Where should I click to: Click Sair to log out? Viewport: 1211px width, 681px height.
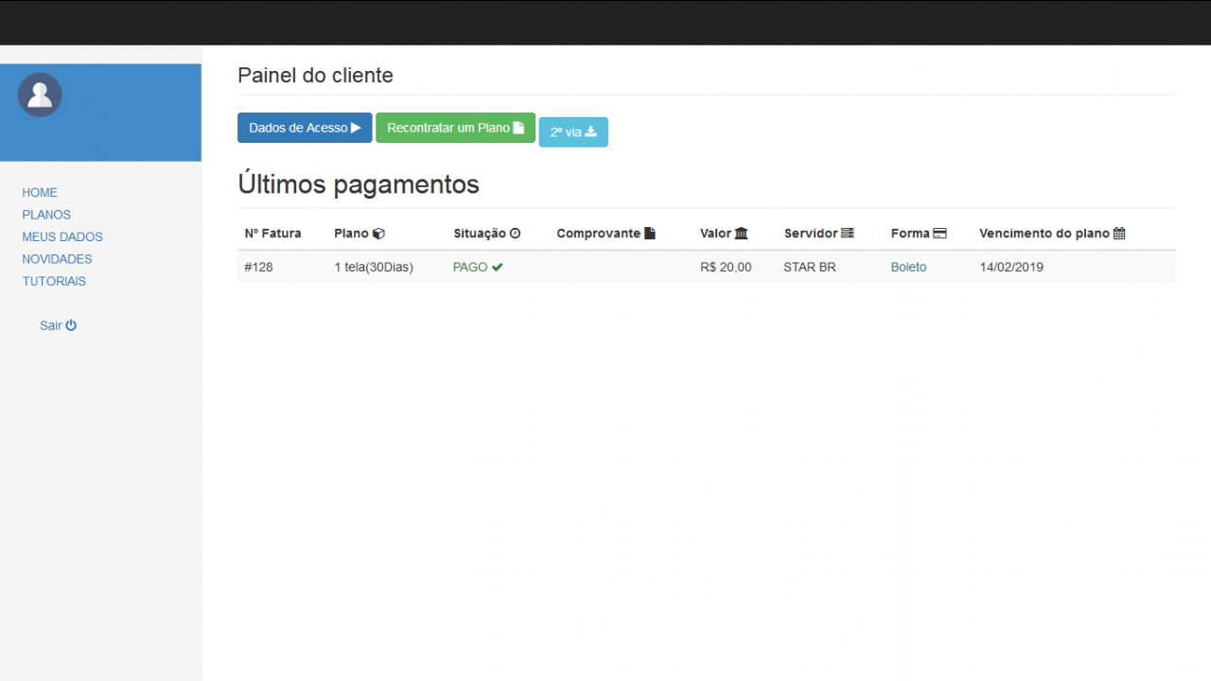51,324
